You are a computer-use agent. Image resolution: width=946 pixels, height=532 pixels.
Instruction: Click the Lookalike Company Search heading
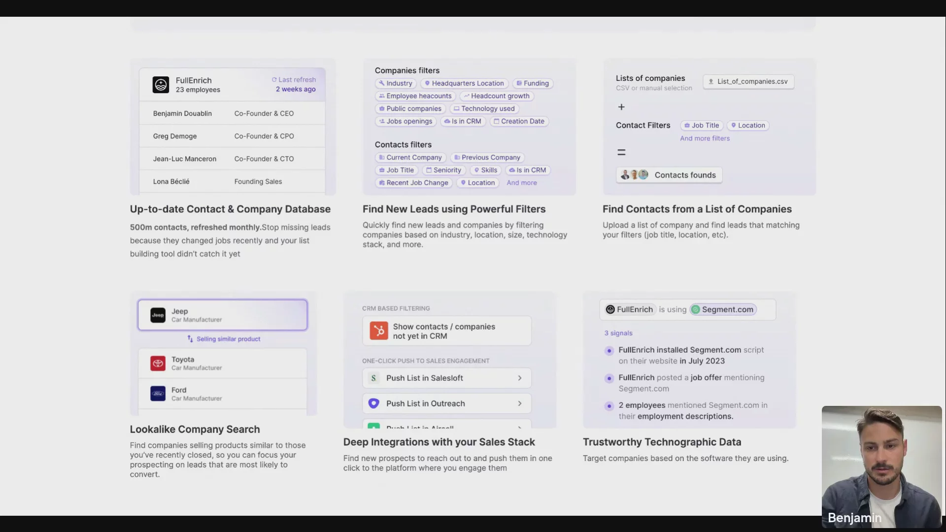coord(195,430)
